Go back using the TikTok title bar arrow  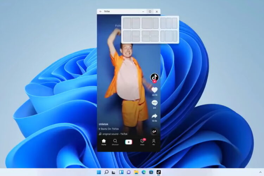click(x=101, y=12)
